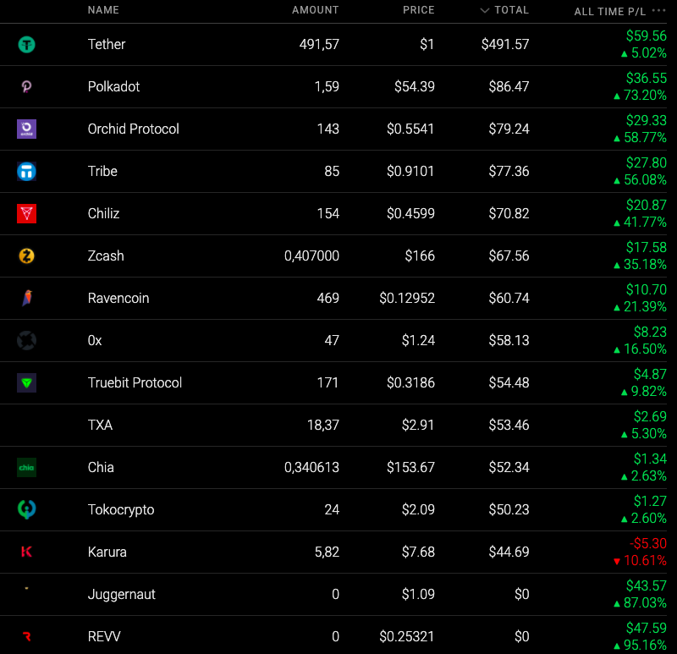Click Zcash amount 0,407000

311,256
